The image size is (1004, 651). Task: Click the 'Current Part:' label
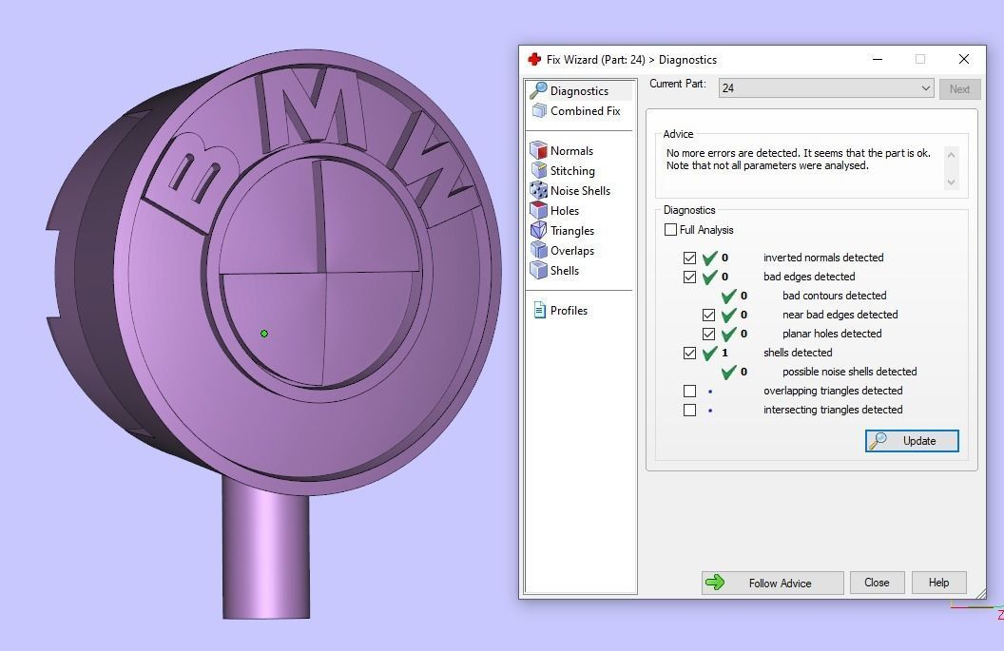coord(678,84)
